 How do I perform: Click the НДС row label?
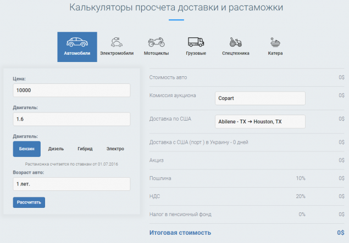pos(154,196)
